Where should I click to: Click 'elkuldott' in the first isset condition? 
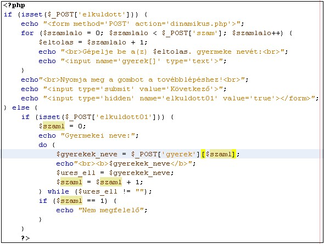102,14
